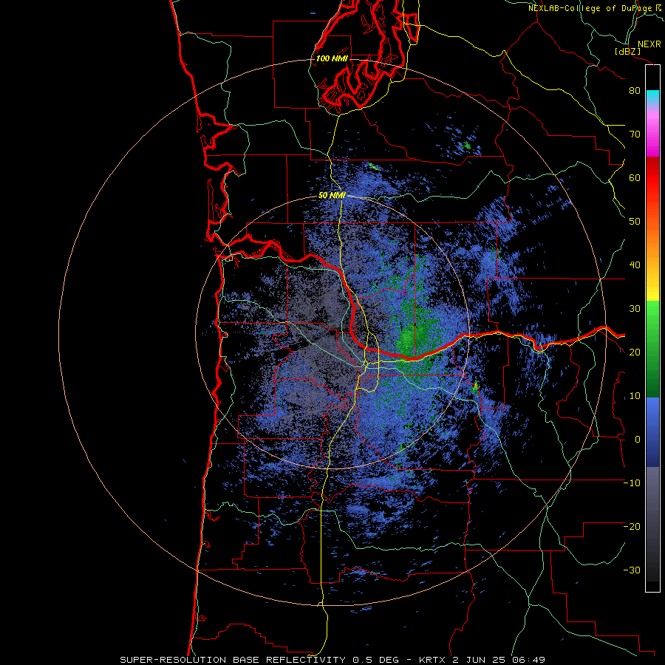Click the 06:49 timestamp in the caption

[531, 660]
